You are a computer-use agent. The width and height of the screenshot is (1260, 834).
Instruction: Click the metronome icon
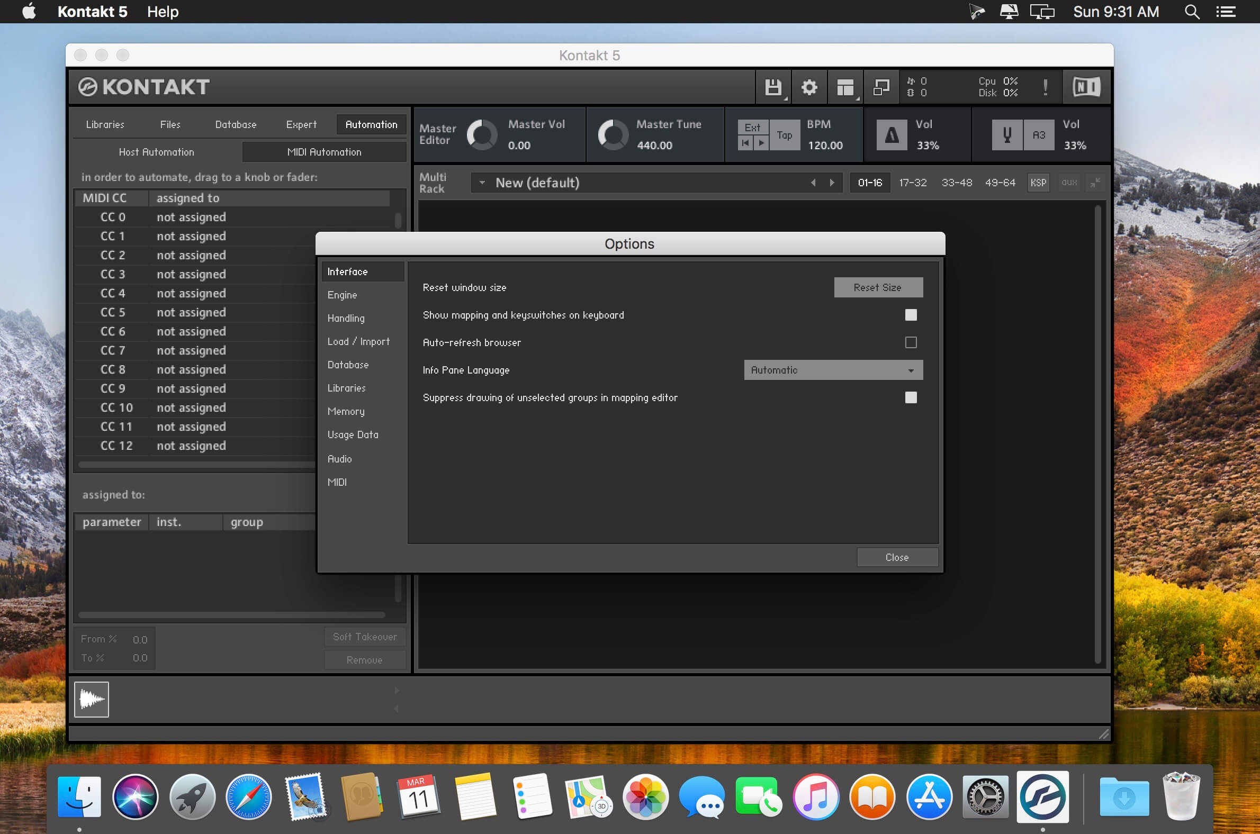click(x=892, y=134)
